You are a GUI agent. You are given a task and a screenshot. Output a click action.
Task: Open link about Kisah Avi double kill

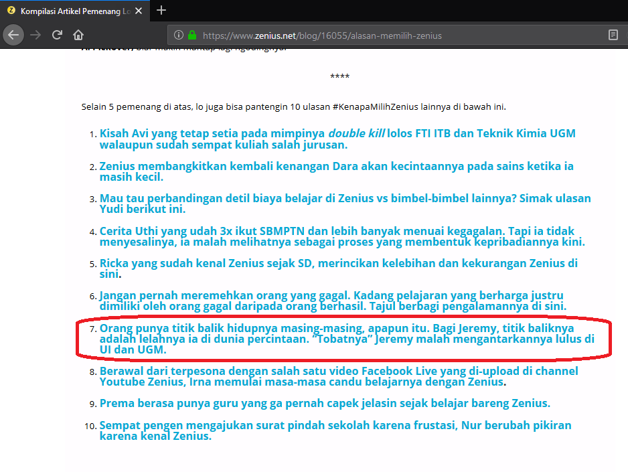337,139
